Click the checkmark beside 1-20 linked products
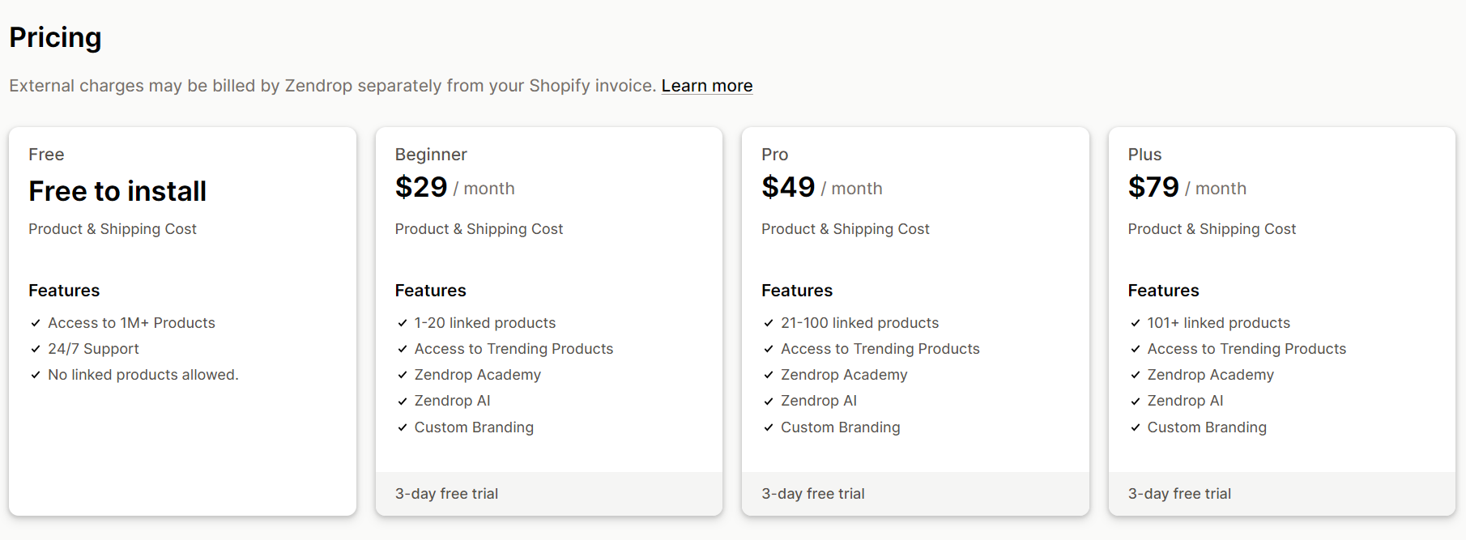1466x540 pixels. (402, 322)
